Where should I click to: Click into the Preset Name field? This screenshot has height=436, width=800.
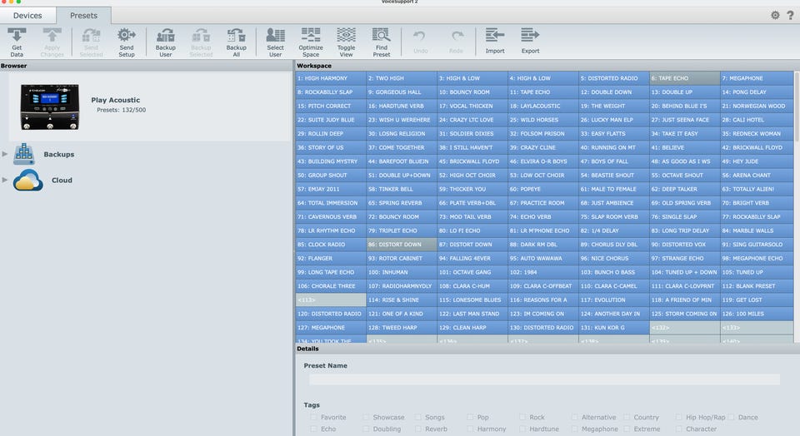tap(544, 379)
